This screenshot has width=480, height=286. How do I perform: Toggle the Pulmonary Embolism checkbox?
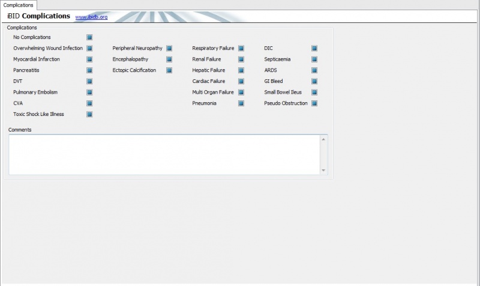coord(89,93)
